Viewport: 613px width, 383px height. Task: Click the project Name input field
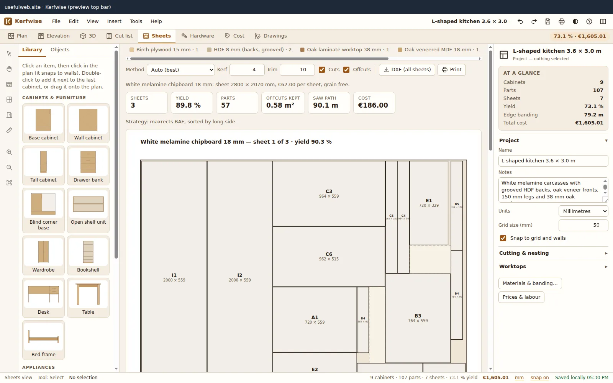tap(553, 161)
